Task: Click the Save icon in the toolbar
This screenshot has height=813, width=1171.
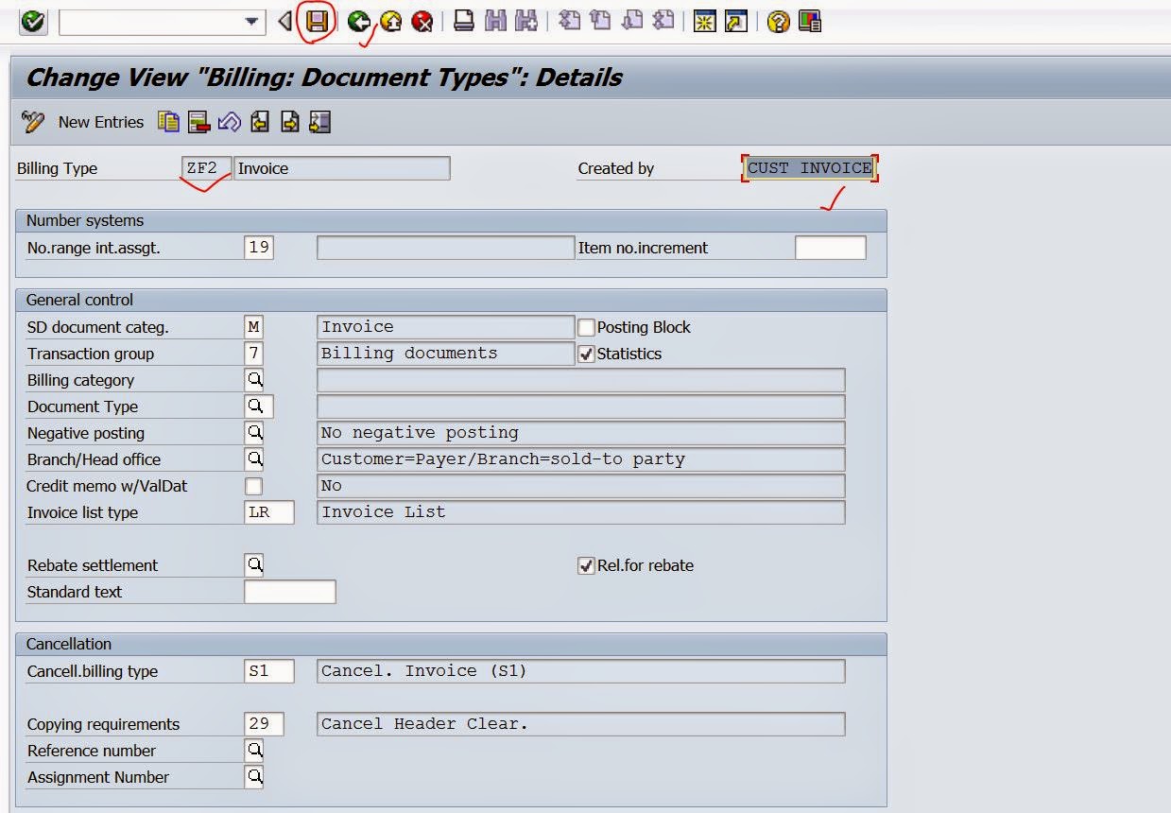Action: 318,21
